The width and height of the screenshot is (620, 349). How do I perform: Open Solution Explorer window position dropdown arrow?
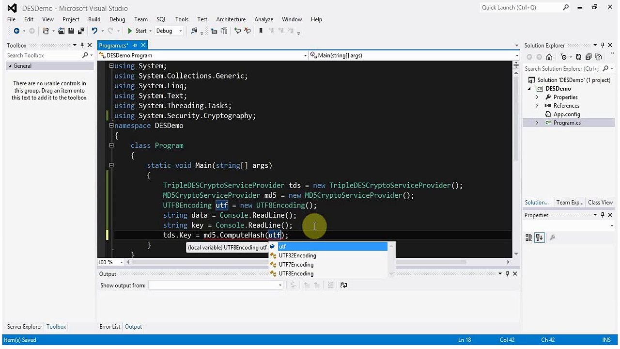tap(595, 45)
